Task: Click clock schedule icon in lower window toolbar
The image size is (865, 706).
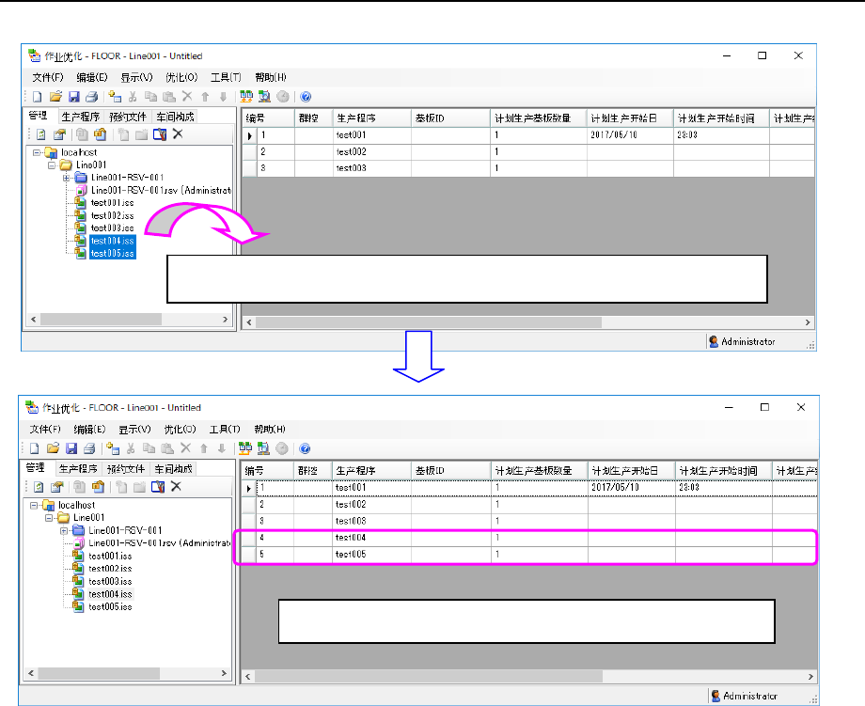Action: tap(282, 448)
